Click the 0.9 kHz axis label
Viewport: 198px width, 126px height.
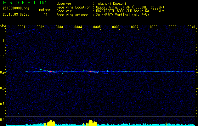click(x=3, y=72)
